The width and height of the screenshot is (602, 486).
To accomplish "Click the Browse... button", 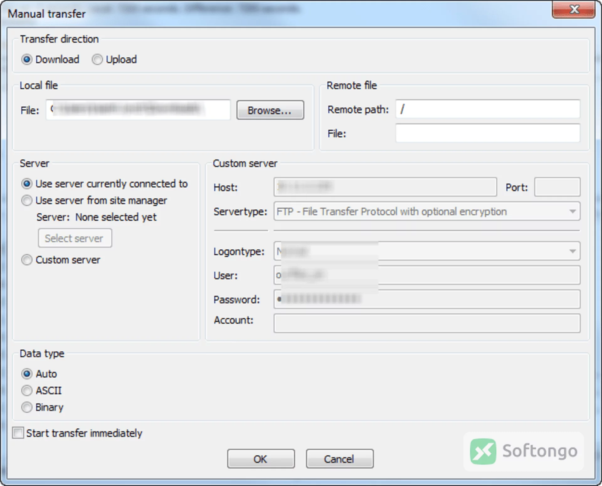I will [270, 110].
